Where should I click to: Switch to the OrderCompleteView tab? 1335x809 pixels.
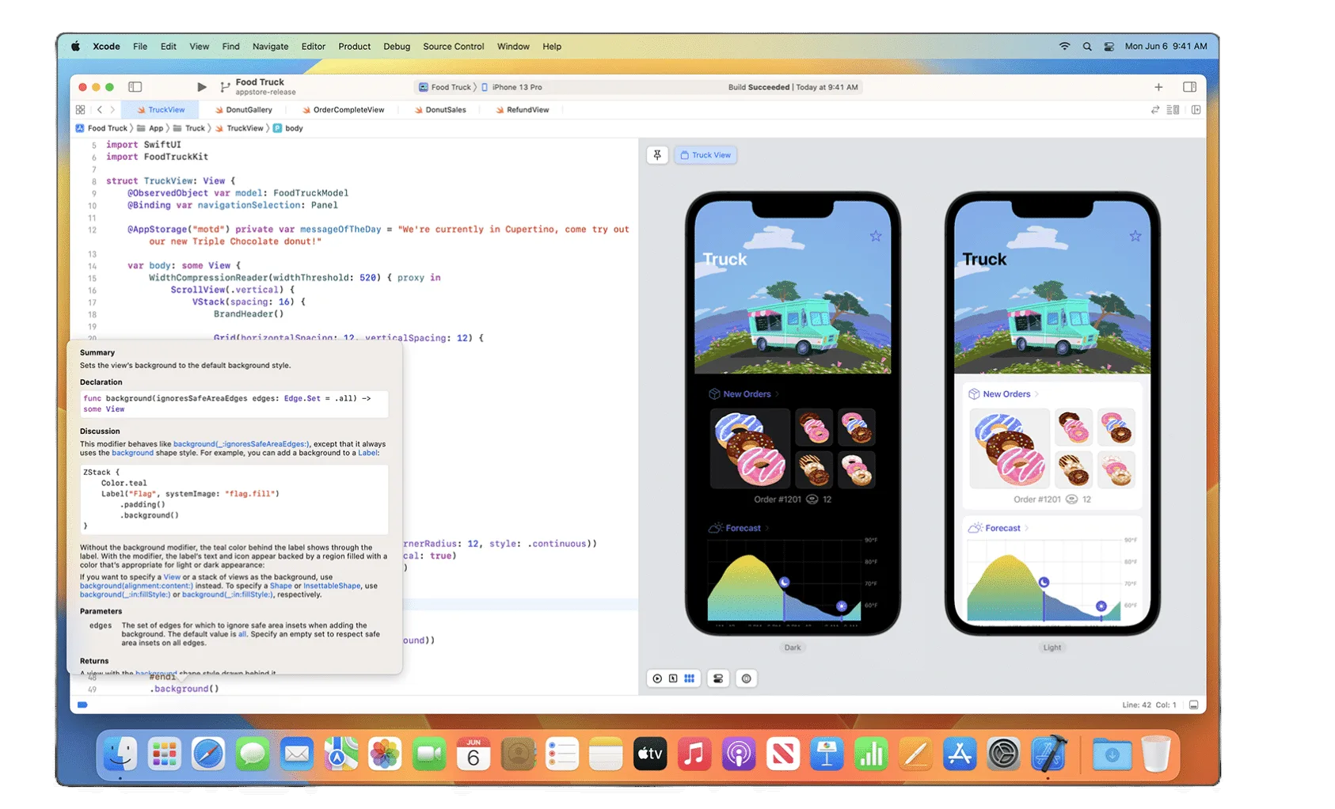(343, 110)
